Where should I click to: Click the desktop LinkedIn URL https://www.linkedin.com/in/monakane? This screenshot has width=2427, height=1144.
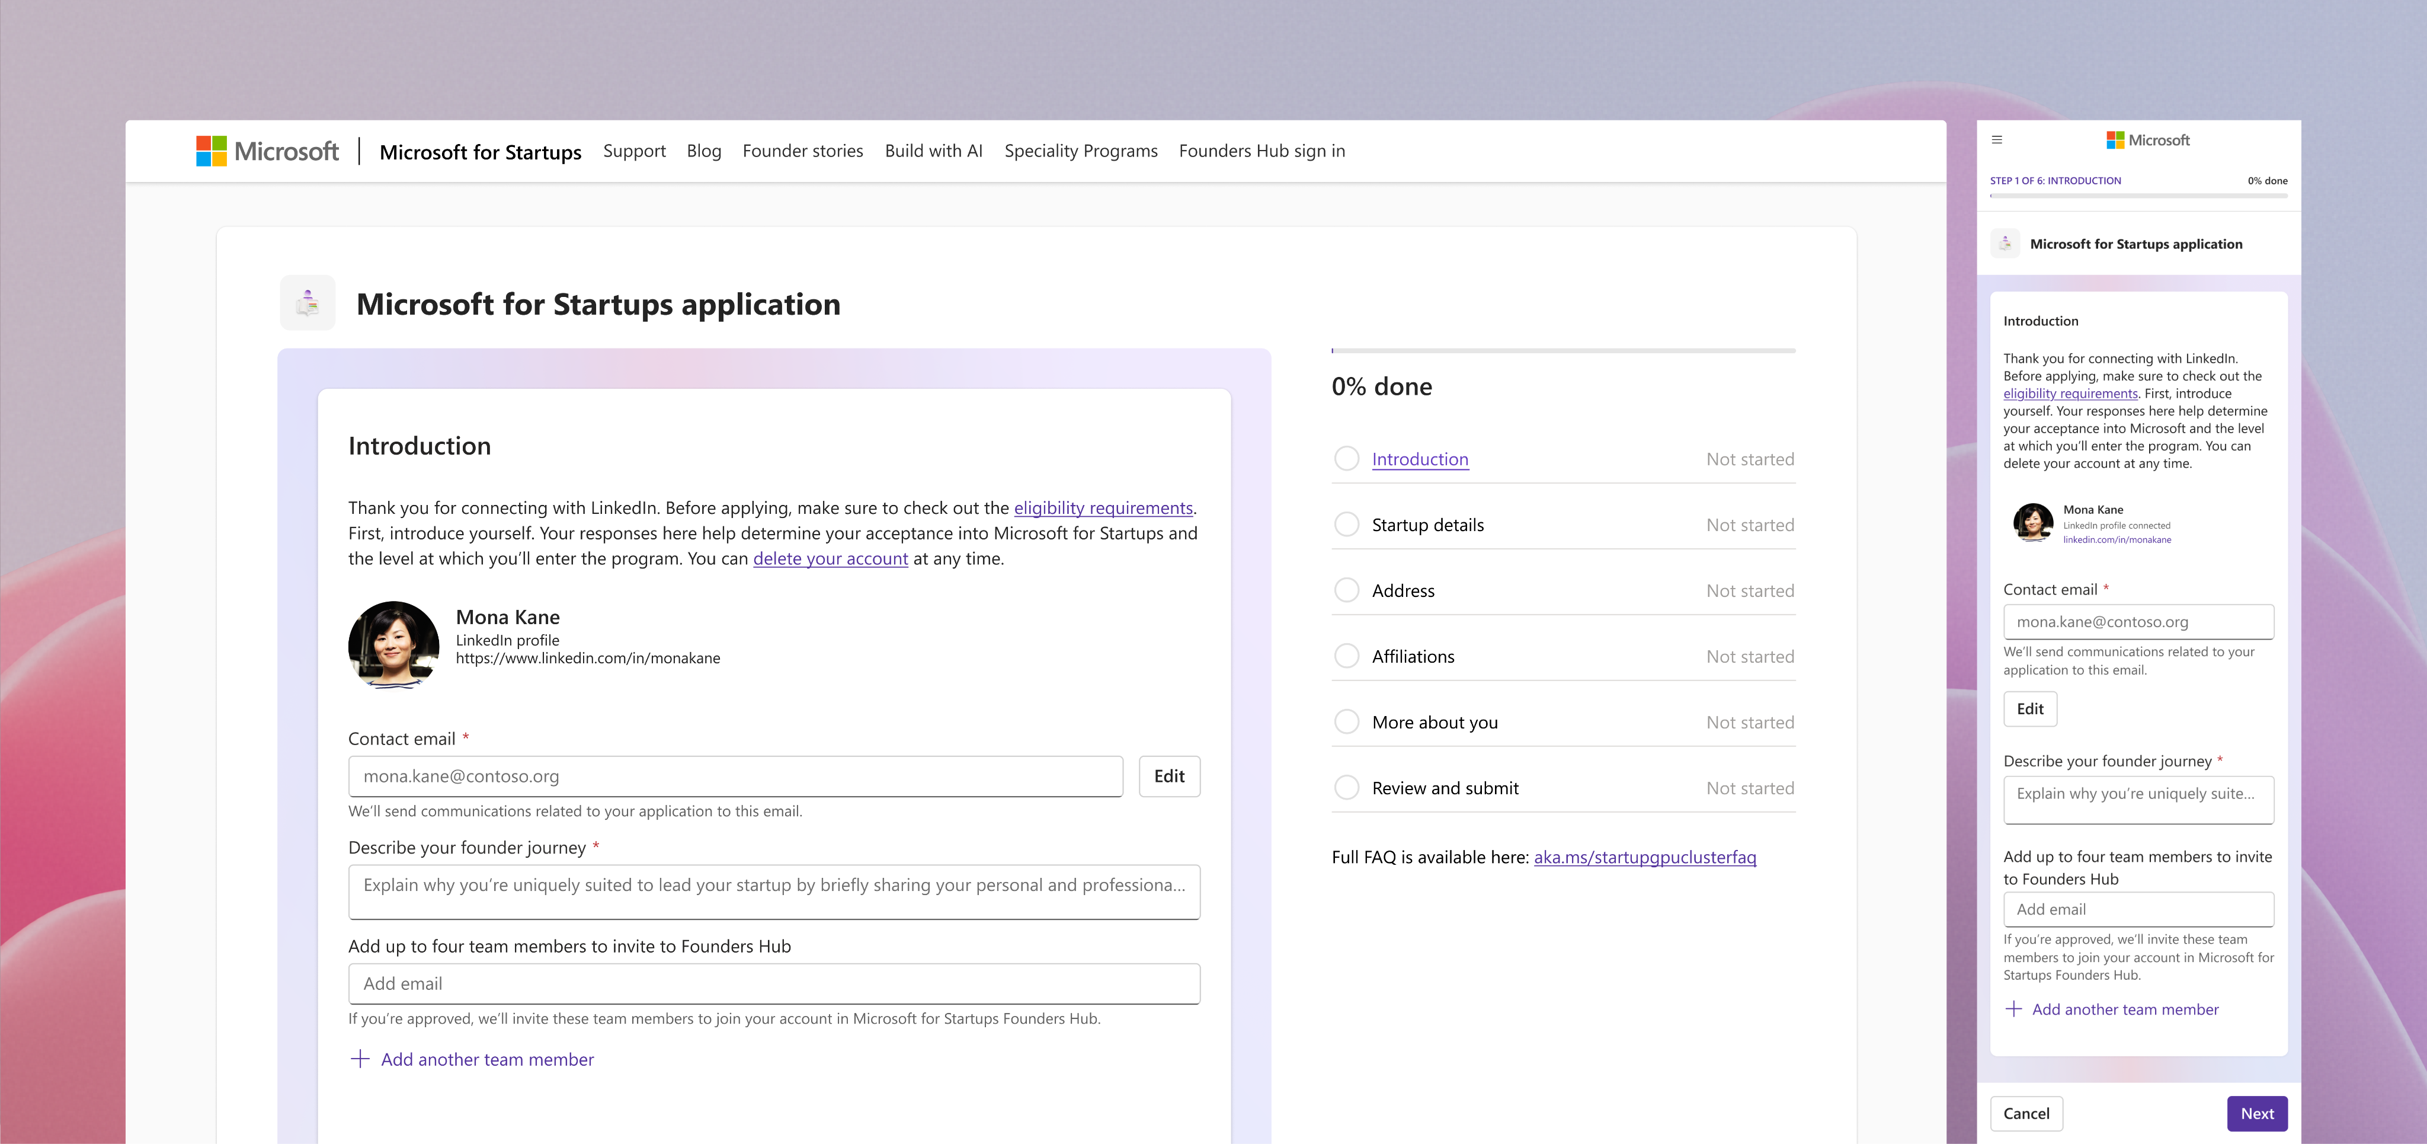pyautogui.click(x=588, y=659)
